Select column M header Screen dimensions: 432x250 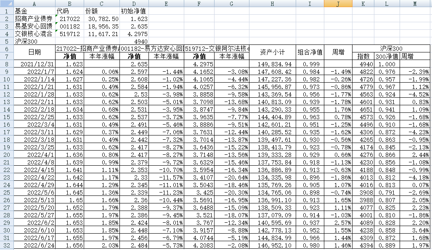coord(415,3)
